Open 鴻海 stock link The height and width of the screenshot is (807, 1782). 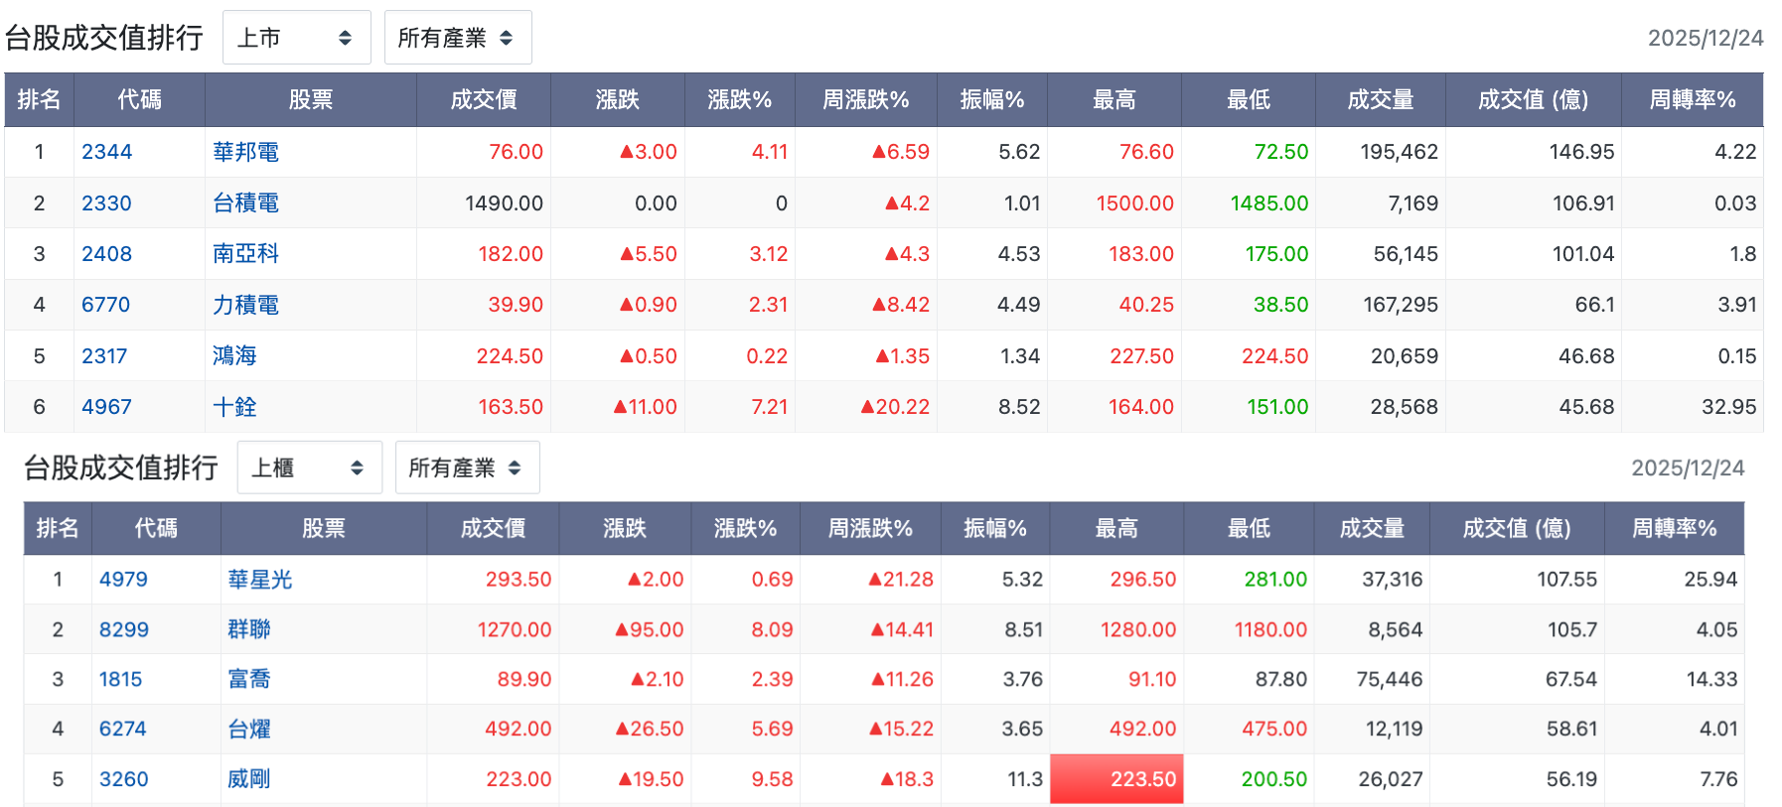(x=234, y=355)
